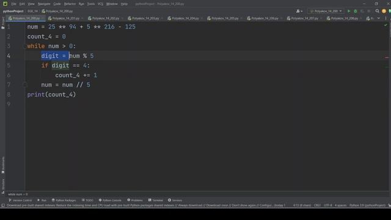Open the Python Console tool window

click(110, 200)
